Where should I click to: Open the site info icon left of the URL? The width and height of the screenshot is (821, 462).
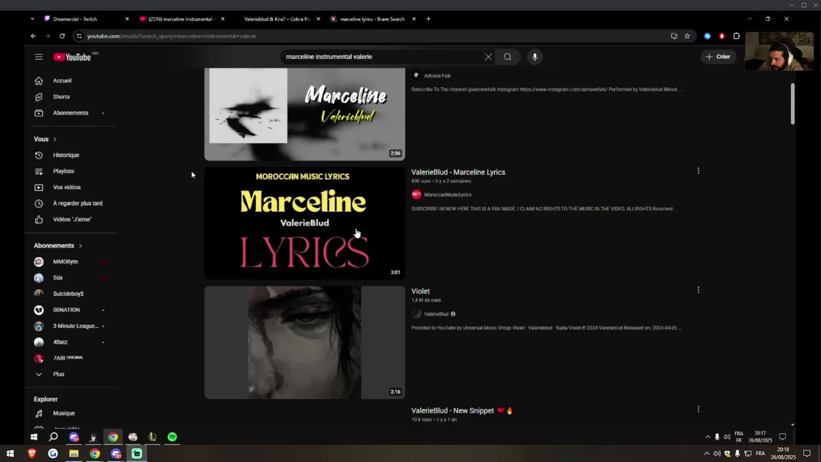pyautogui.click(x=79, y=36)
